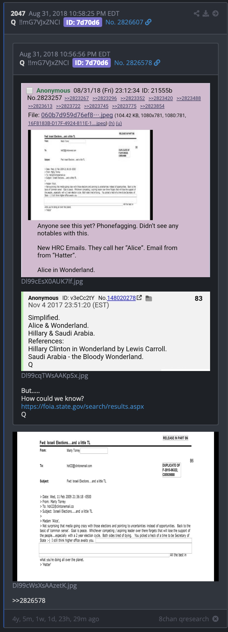The width and height of the screenshot is (228, 632).
Task: Click chain link icon beside No. 2826578
Action: pos(157,63)
